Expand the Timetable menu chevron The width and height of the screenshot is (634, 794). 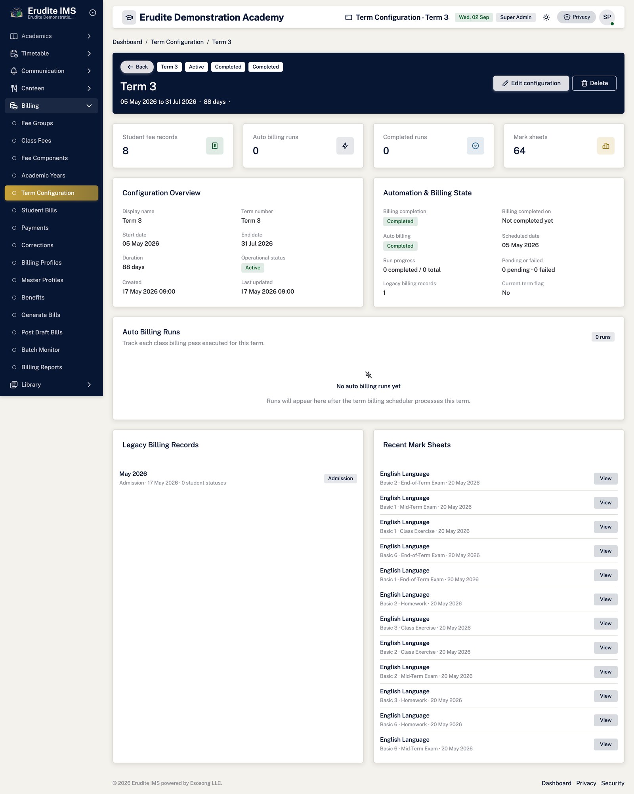click(x=89, y=53)
